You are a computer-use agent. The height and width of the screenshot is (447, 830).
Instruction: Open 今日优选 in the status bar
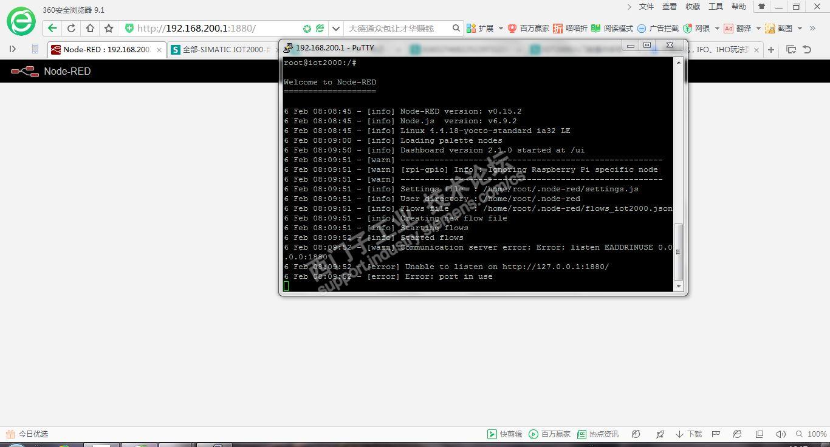pos(27,434)
